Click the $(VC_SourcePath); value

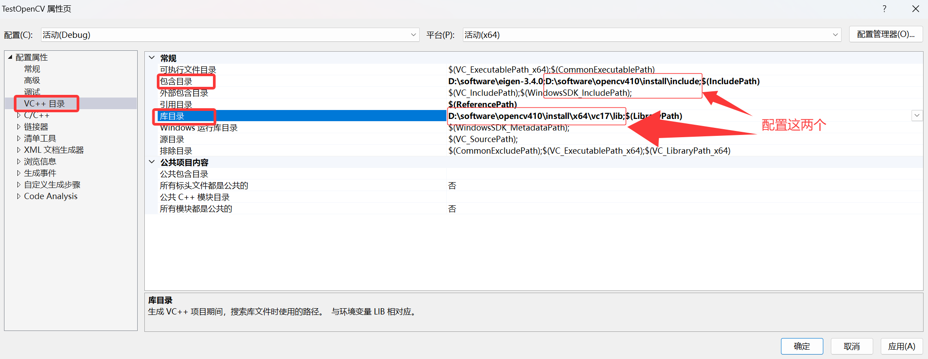click(x=483, y=139)
